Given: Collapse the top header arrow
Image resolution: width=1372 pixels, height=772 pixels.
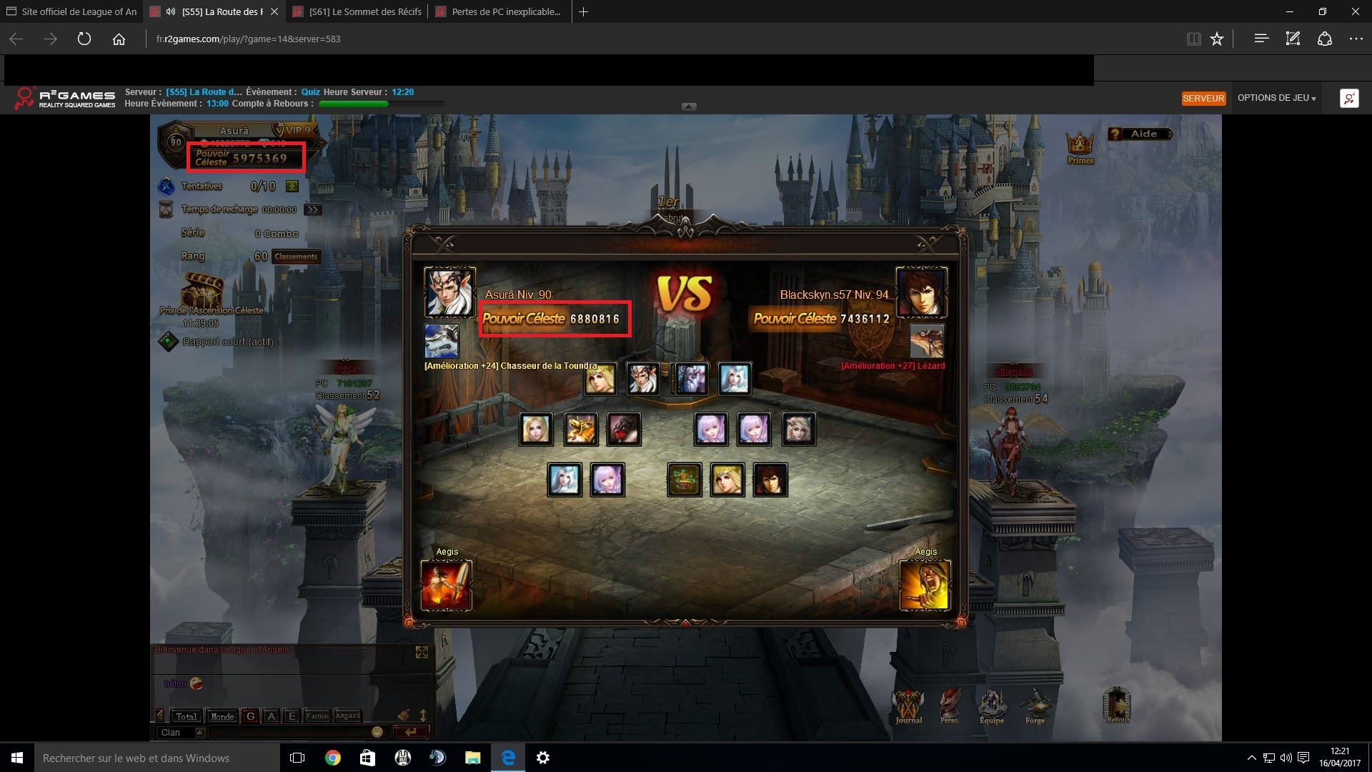Looking at the screenshot, I should [689, 107].
